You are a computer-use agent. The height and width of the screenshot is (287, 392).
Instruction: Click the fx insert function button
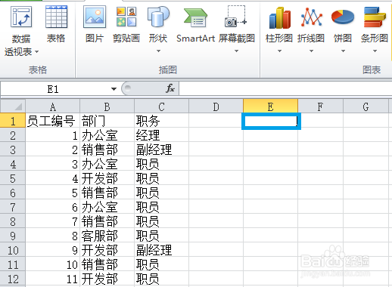click(170, 88)
